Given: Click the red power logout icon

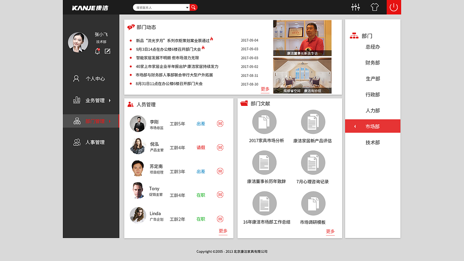Looking at the screenshot, I should click(393, 7).
